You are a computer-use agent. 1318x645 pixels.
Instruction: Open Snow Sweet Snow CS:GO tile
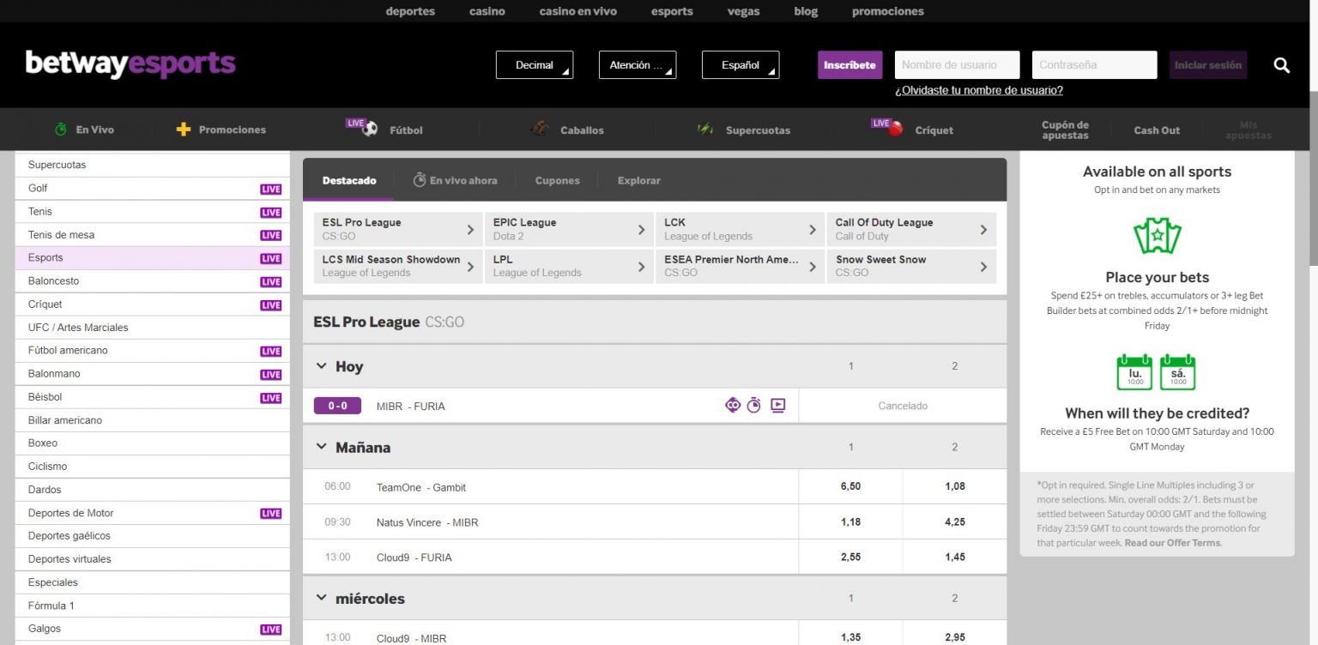pos(911,267)
